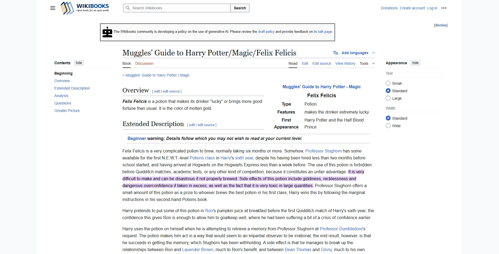Open the Harry link

[226, 158]
